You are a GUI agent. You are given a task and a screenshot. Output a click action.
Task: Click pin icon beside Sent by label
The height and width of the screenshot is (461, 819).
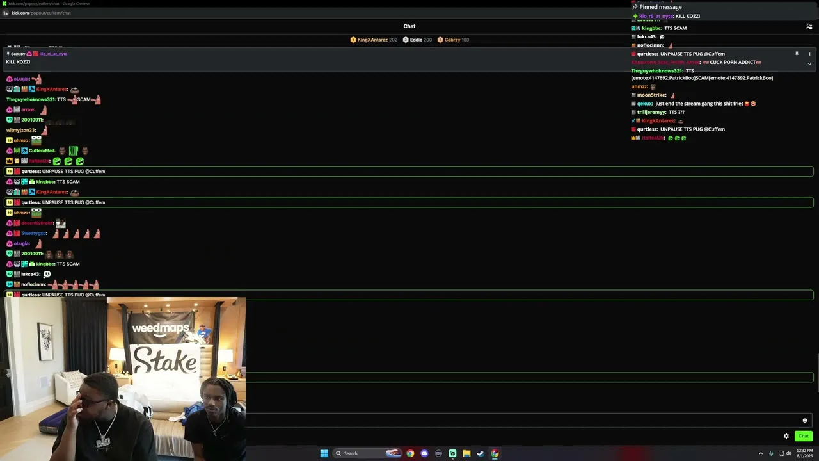point(8,54)
